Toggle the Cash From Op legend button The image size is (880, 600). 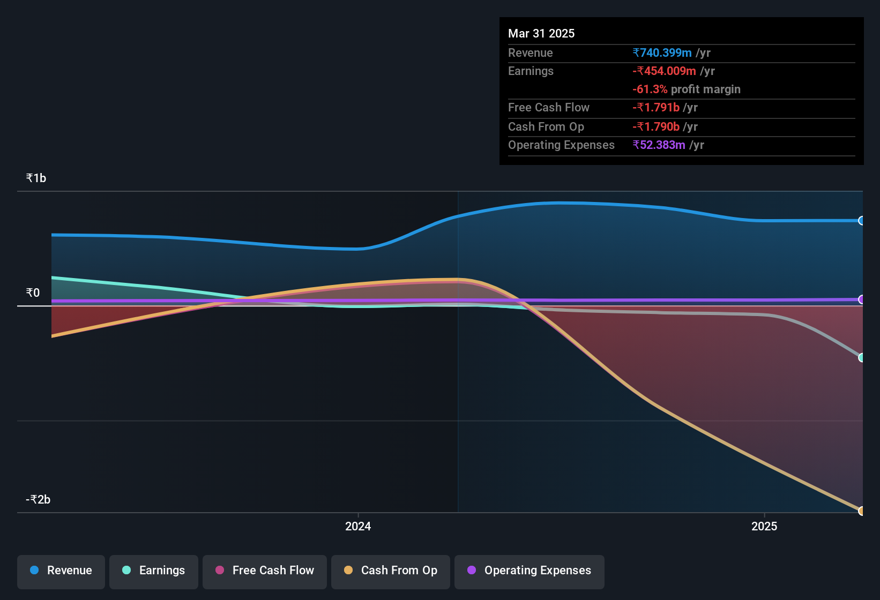tap(391, 572)
